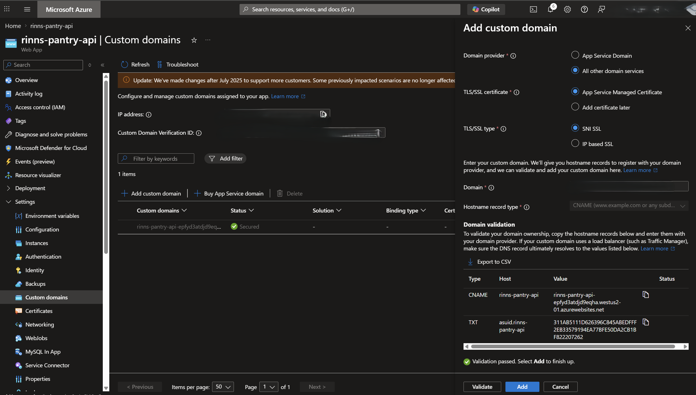Click info icon beside TLS/SSL certificate
The image size is (696, 395).
click(516, 92)
